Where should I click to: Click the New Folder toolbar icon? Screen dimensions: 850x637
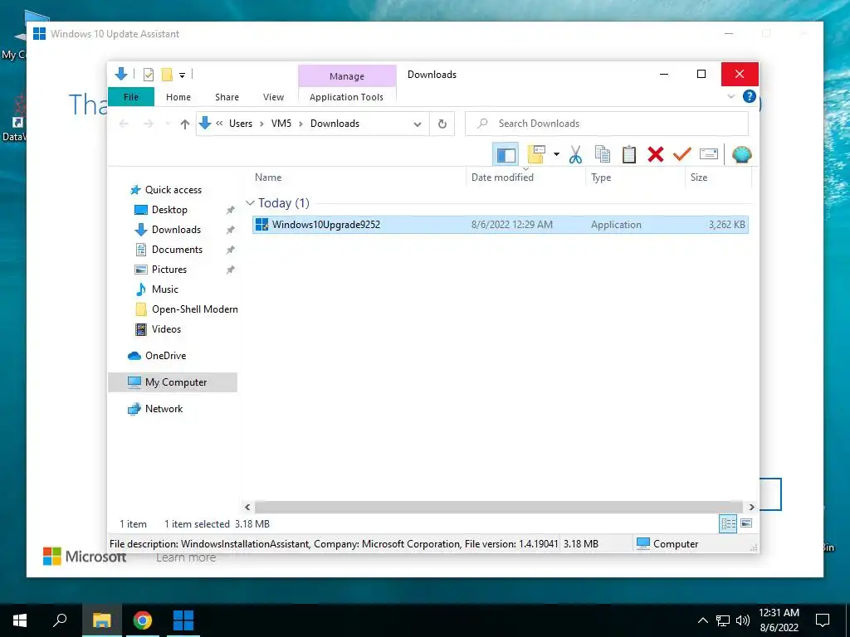click(536, 154)
